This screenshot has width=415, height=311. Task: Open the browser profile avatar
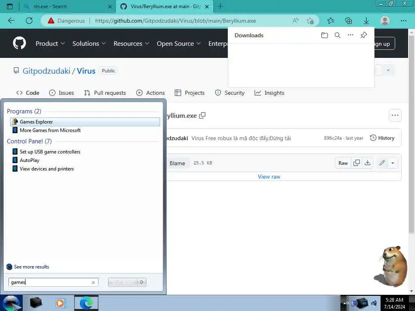pyautogui.click(x=385, y=21)
